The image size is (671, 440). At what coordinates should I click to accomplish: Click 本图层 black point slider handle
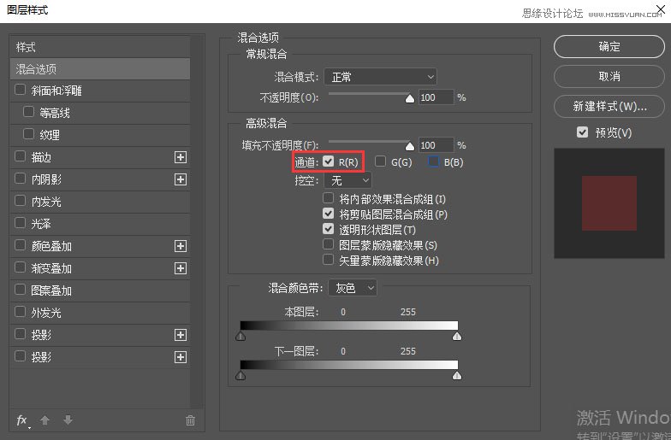point(240,337)
